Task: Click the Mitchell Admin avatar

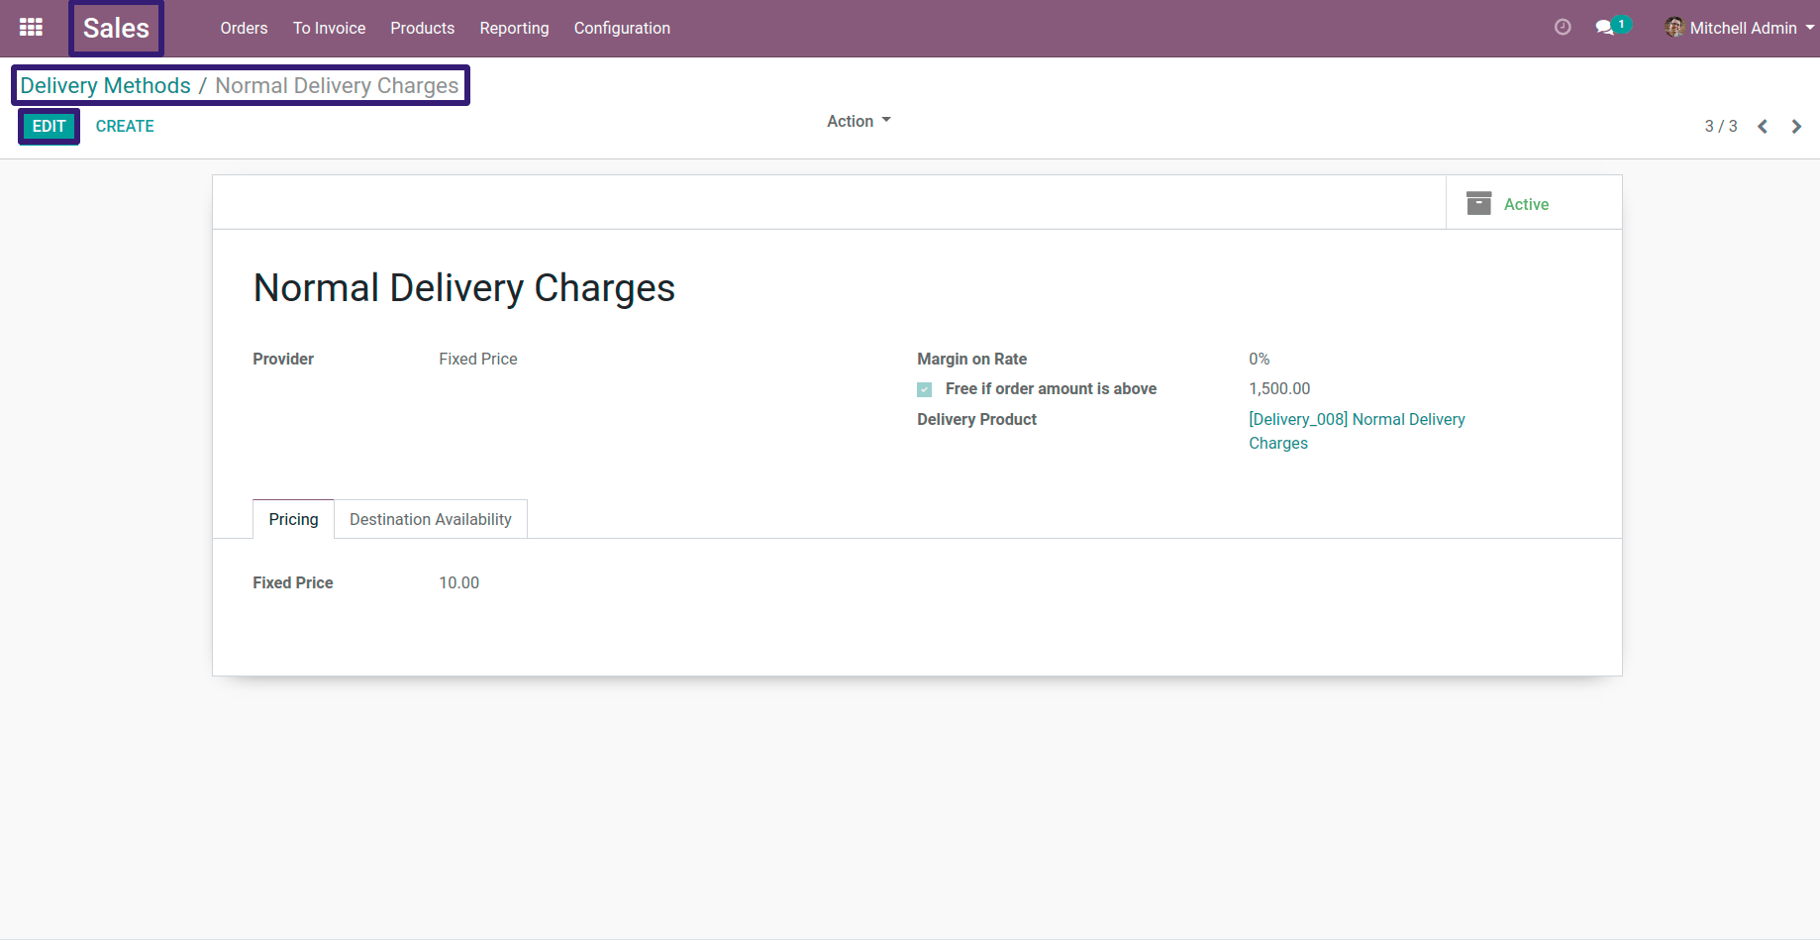Action: coord(1674,28)
